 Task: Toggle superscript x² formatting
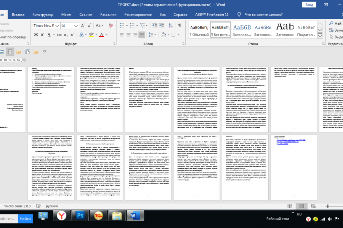72,35
